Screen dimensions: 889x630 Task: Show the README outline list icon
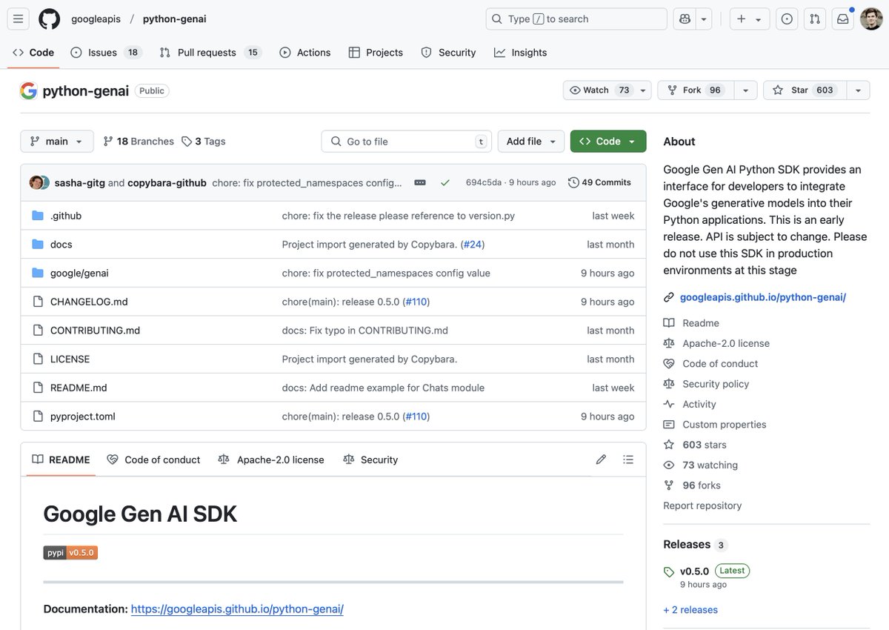point(628,460)
